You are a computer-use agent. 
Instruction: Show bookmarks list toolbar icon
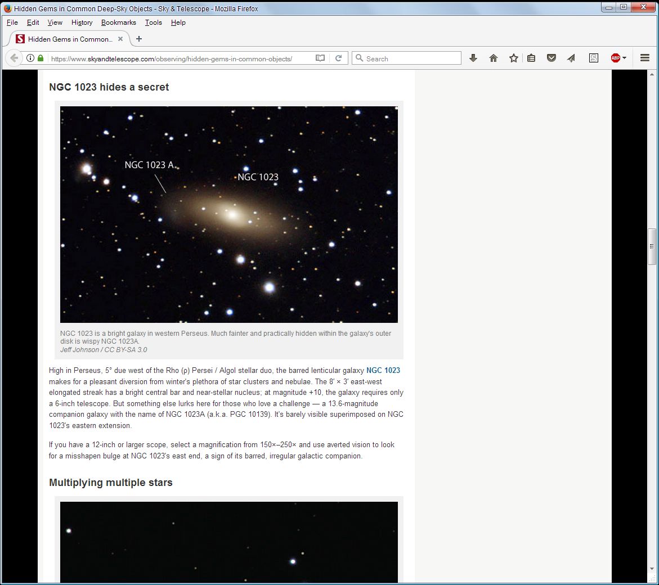coord(531,58)
